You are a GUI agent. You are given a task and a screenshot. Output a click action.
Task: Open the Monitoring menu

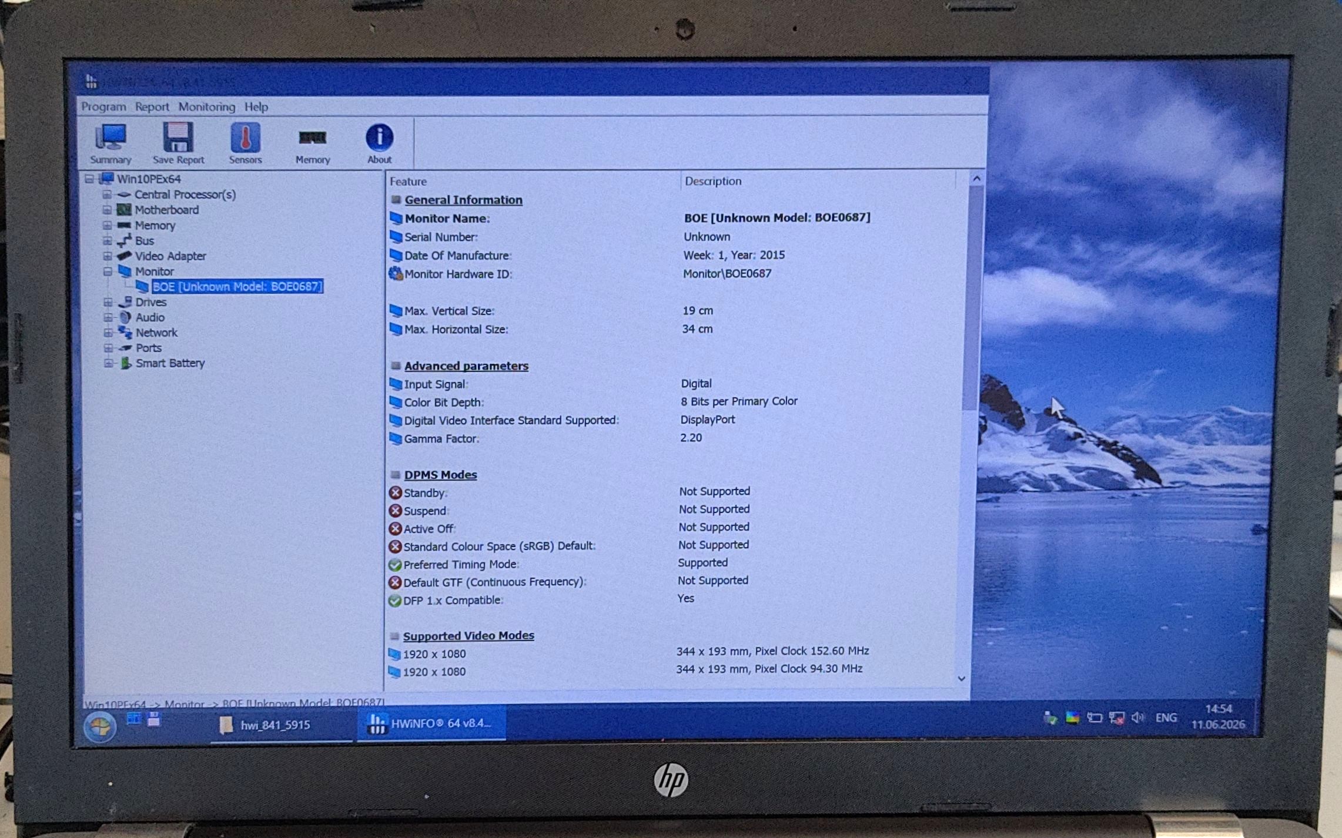[x=207, y=106]
